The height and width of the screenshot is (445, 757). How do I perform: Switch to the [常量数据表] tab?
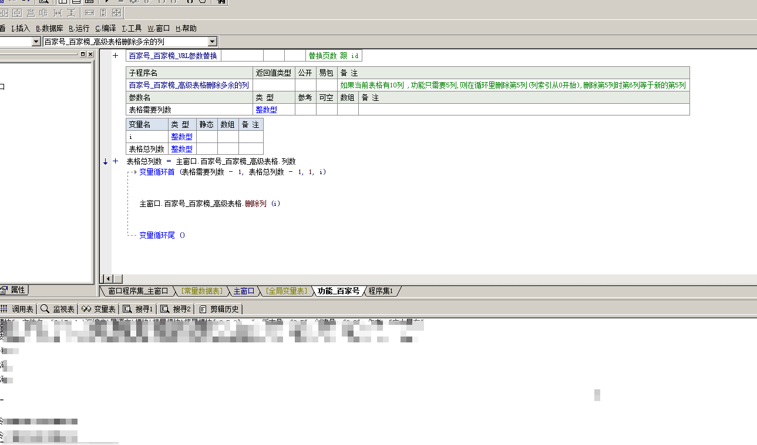tap(201, 291)
